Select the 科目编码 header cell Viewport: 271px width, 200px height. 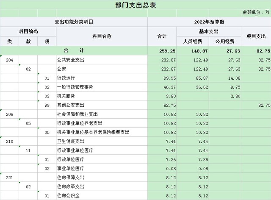pyautogui.click(x=28, y=31)
